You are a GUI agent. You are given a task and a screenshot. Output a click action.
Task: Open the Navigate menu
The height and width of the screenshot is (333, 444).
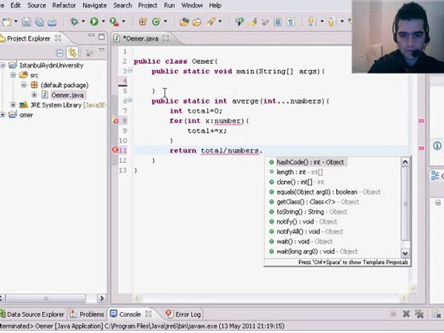[x=94, y=5]
